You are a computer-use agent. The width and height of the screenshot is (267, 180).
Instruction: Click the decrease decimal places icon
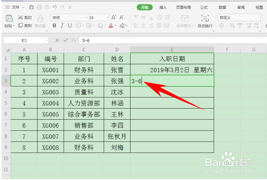[x=256, y=26]
